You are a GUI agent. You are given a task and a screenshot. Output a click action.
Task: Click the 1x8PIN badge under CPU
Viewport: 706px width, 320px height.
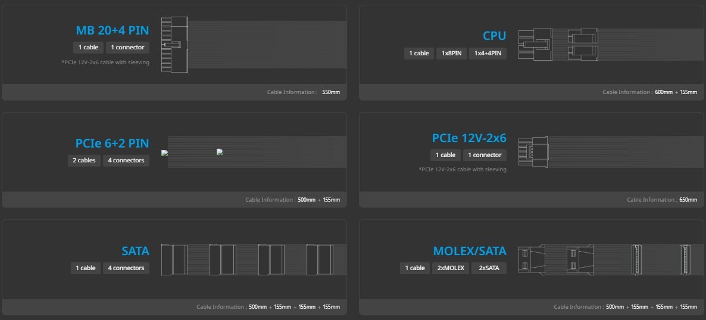[x=452, y=53]
